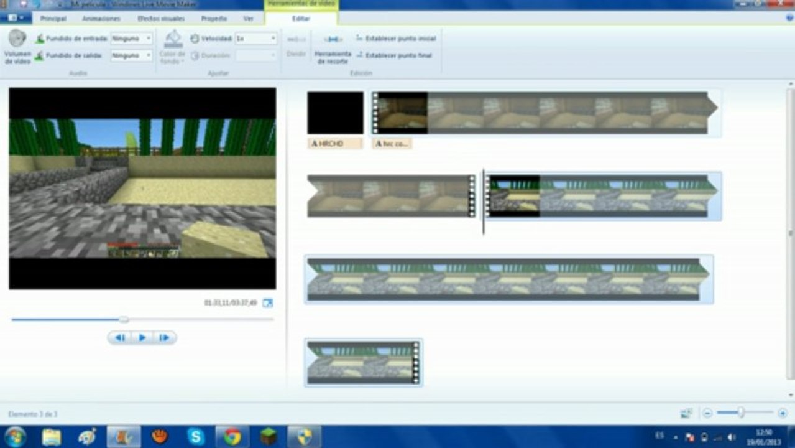Click the video preview monitor

[x=142, y=188]
